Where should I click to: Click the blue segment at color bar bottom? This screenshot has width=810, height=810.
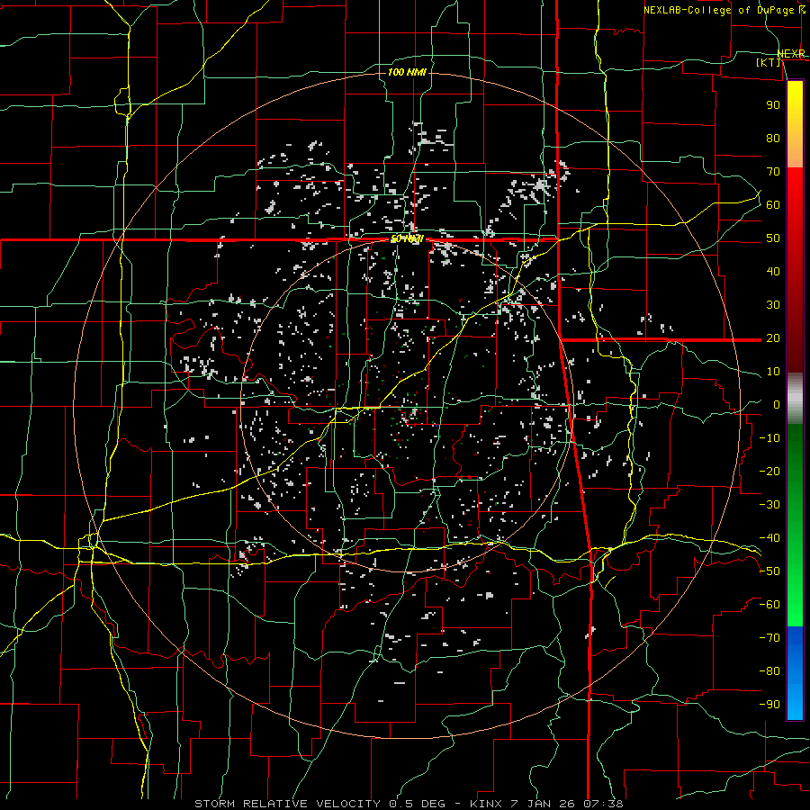[795, 673]
